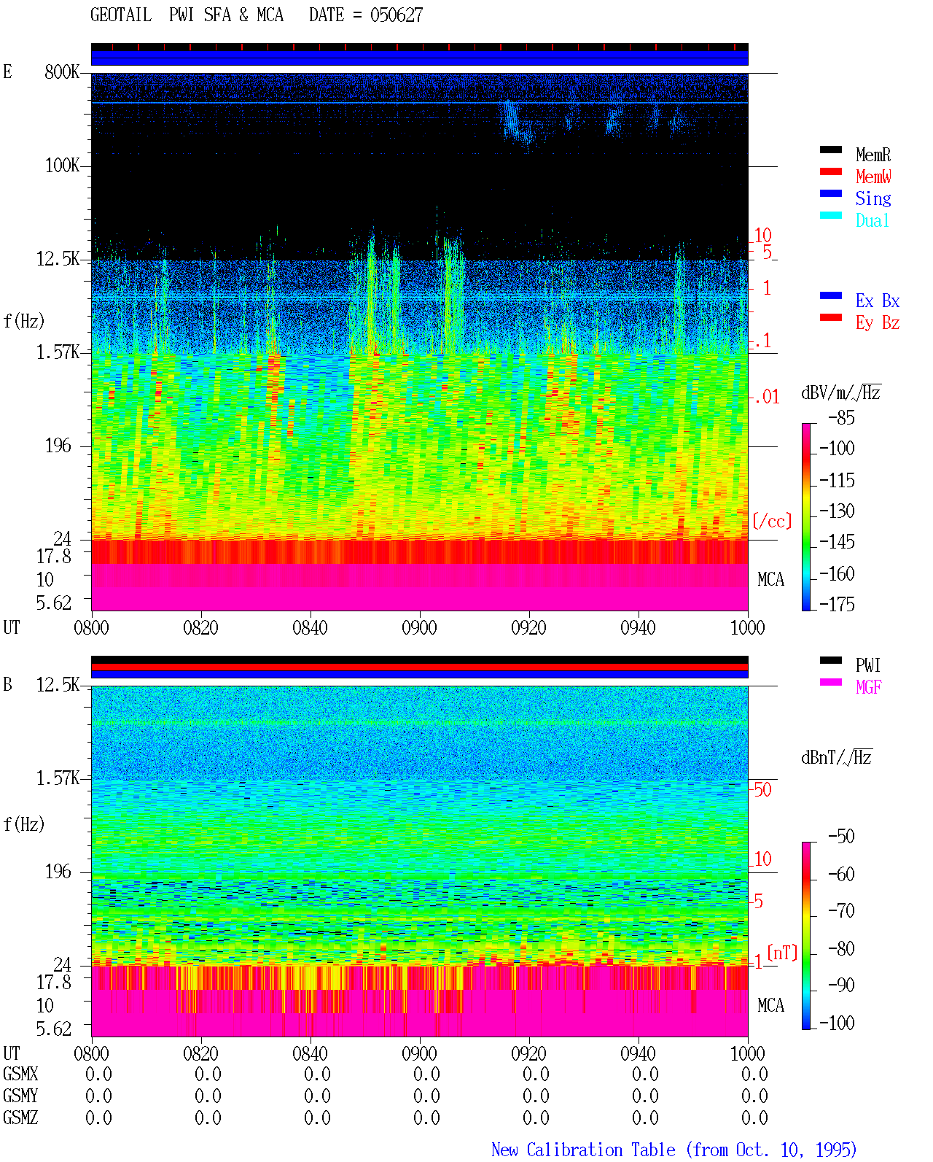933x1162 pixels.
Task: Click the red Ey Bz legend swatch
Action: [x=831, y=317]
